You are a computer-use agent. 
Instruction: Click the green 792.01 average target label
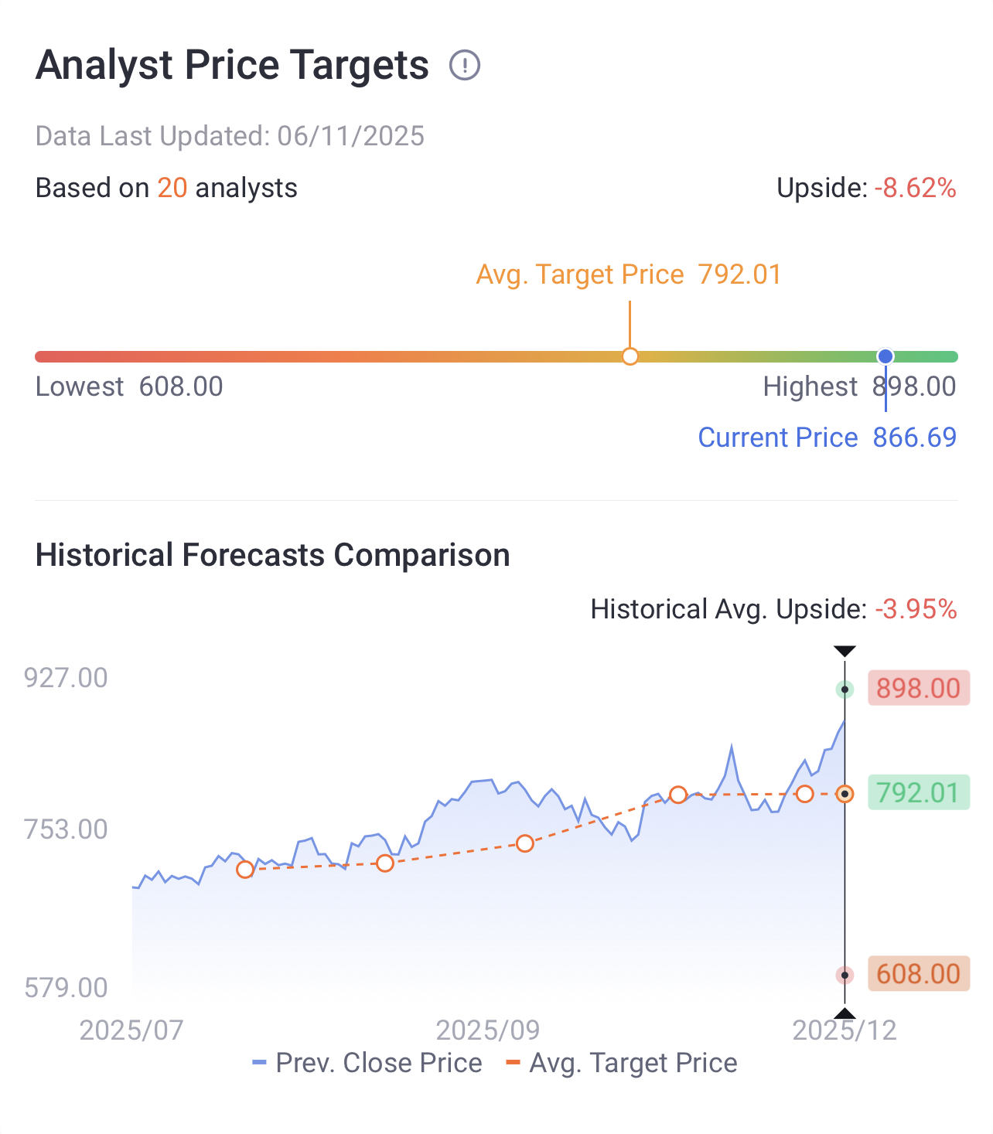(x=919, y=792)
